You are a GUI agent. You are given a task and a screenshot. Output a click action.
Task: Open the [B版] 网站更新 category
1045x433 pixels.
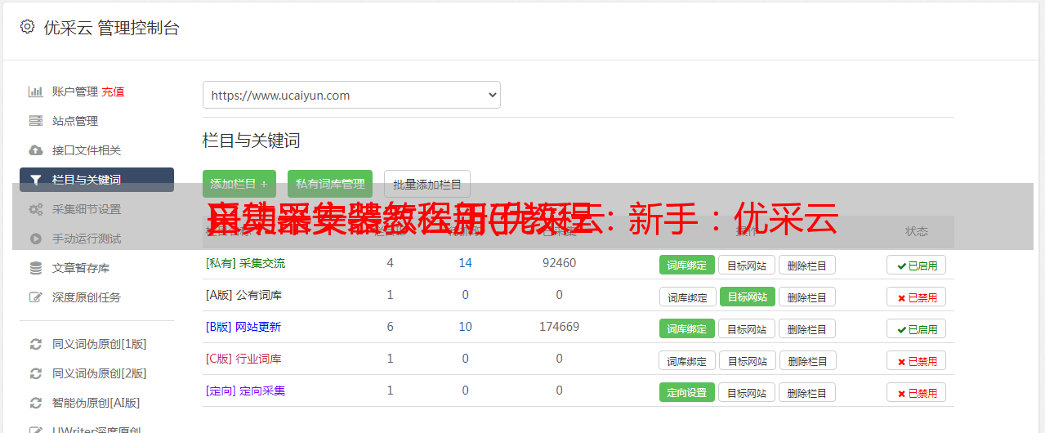243,327
